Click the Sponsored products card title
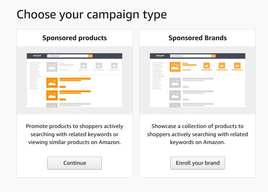268x192 pixels. (75, 38)
